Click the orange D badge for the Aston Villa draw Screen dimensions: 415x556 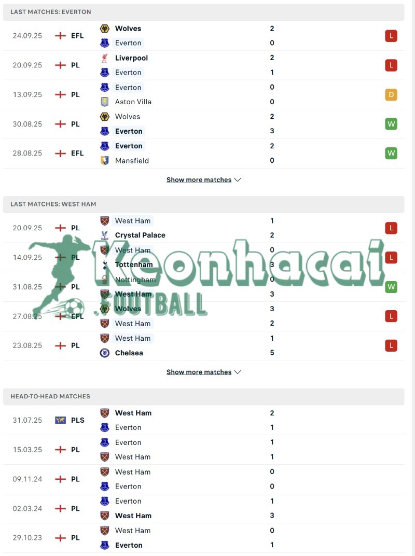coord(391,94)
